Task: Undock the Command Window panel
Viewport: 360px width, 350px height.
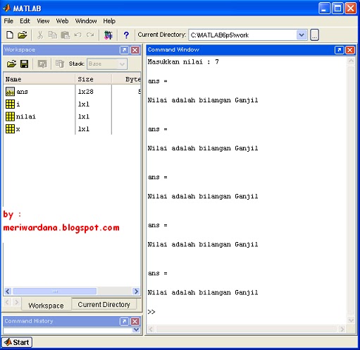Action: [339, 50]
